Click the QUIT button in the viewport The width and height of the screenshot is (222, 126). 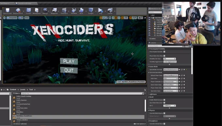[69, 70]
